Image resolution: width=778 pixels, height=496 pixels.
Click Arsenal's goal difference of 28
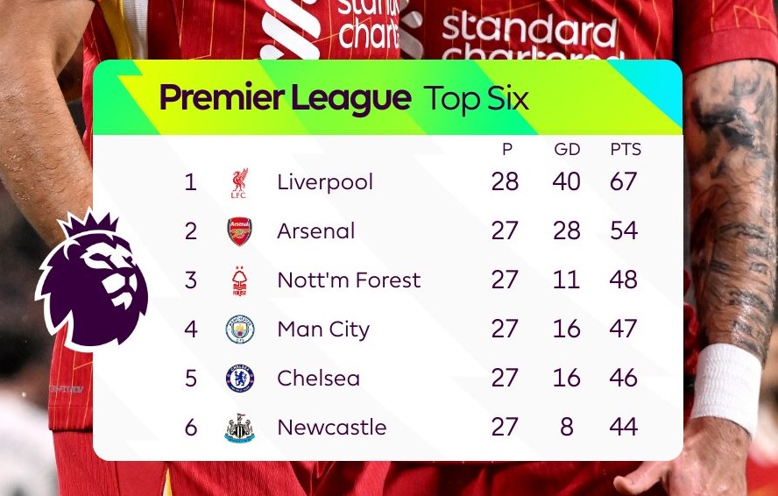567,230
